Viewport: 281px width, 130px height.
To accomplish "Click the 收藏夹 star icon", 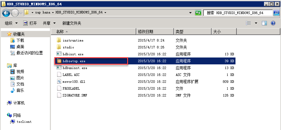I will (9, 34).
